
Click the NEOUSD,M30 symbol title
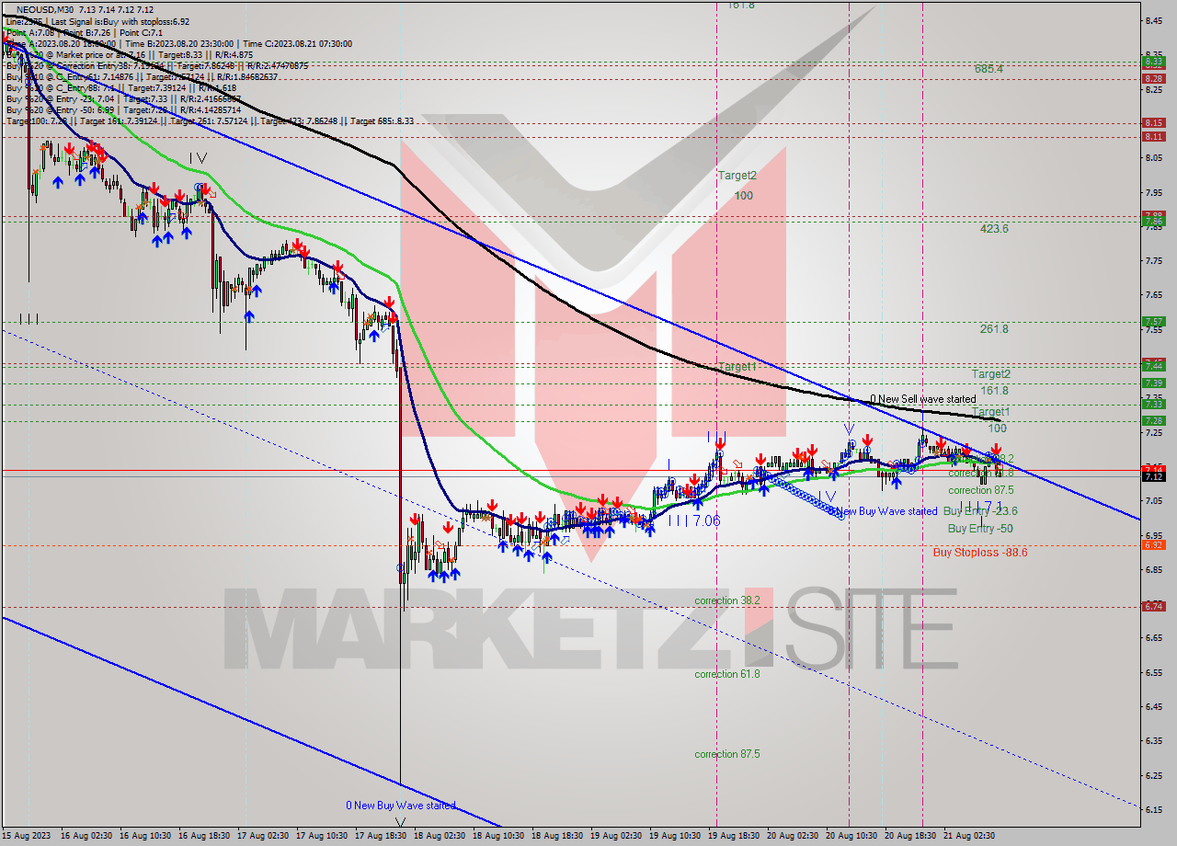tap(46, 9)
